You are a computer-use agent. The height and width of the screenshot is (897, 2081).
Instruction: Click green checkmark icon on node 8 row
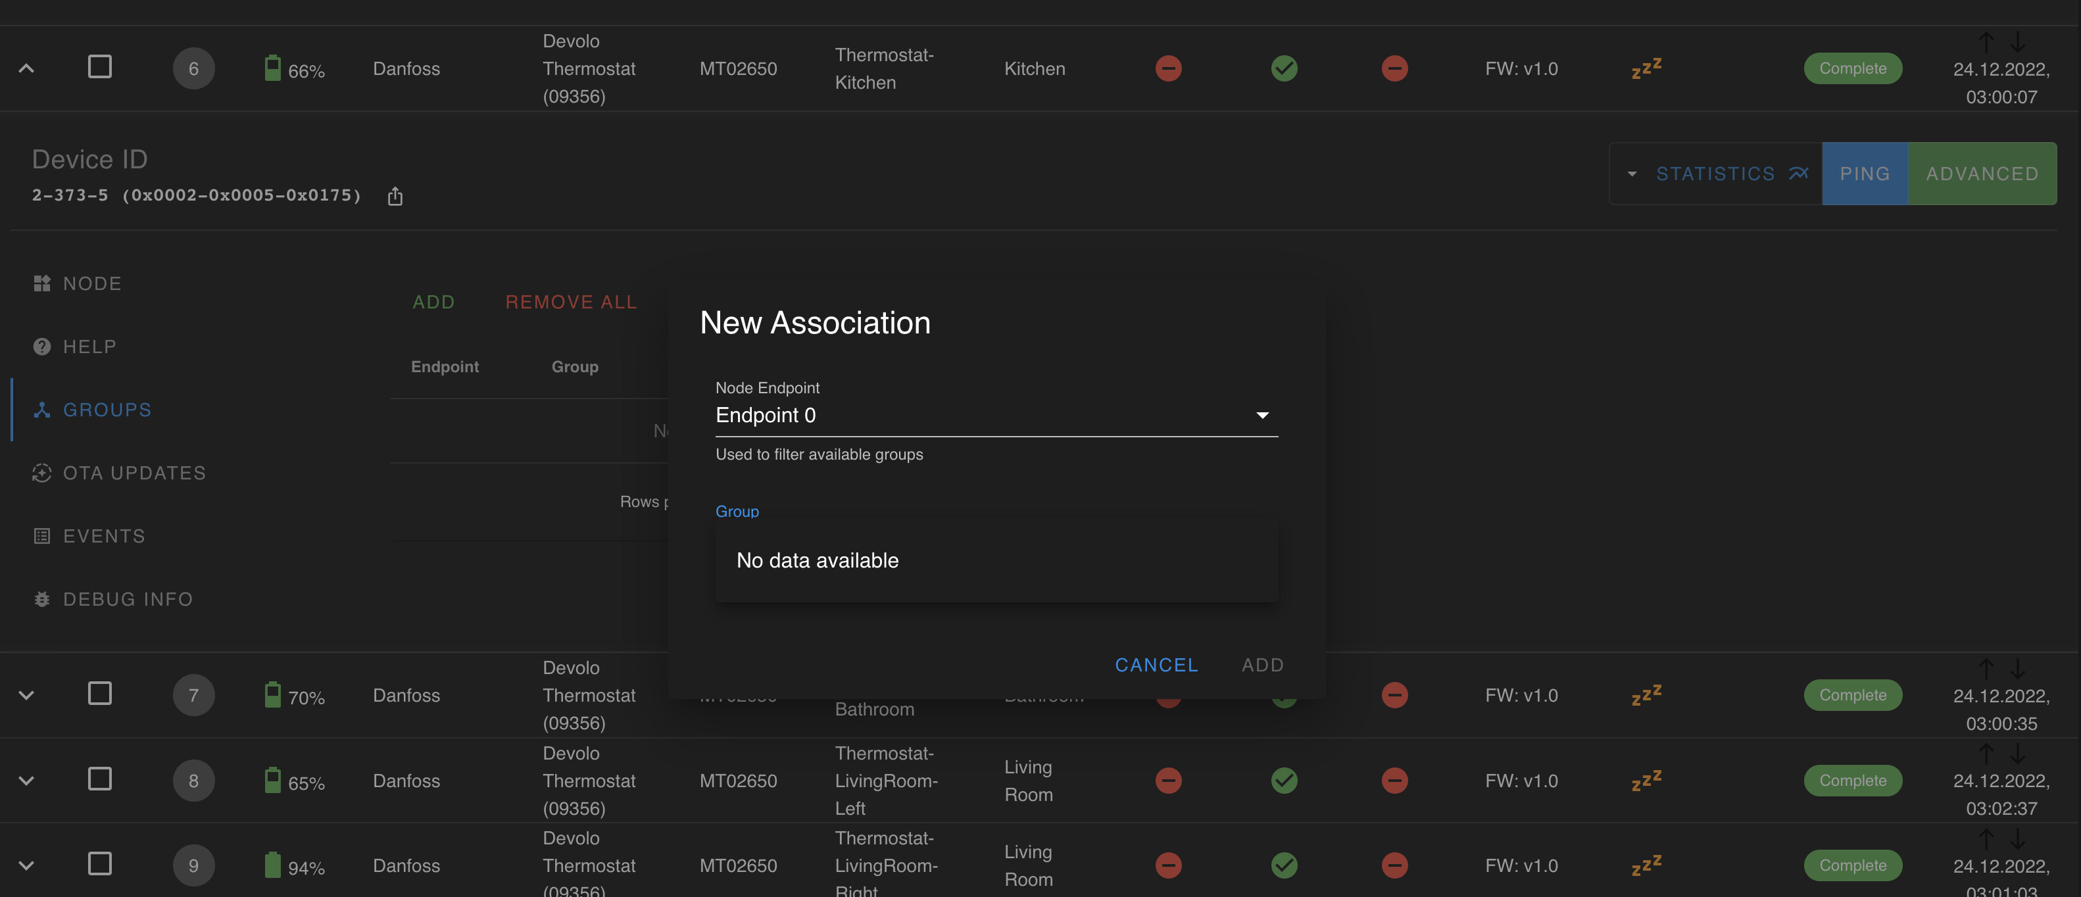pyautogui.click(x=1284, y=780)
